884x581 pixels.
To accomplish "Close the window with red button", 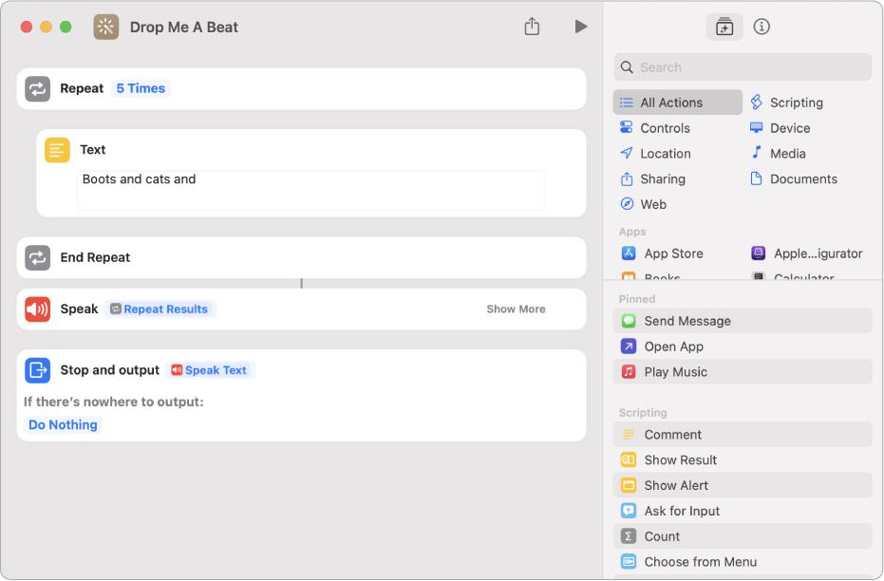I will [27, 27].
